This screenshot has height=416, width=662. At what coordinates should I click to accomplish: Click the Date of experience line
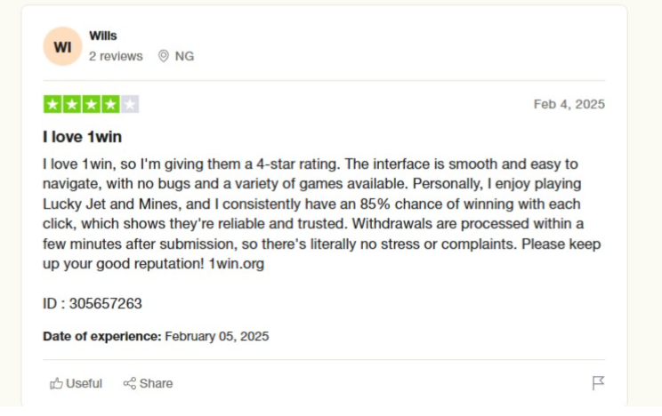point(156,336)
